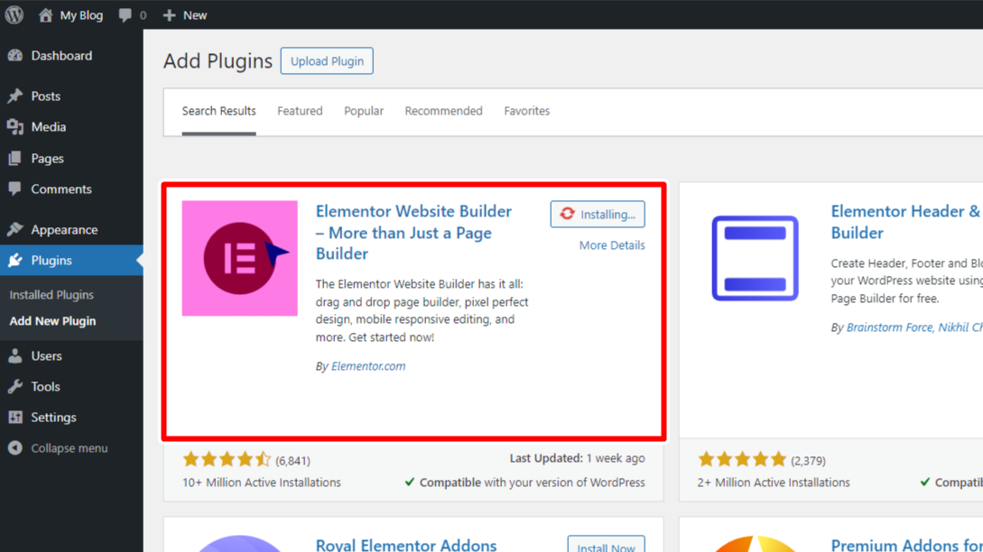Select Add New Plugin submenu item
This screenshot has height=552, width=983.
(x=52, y=321)
